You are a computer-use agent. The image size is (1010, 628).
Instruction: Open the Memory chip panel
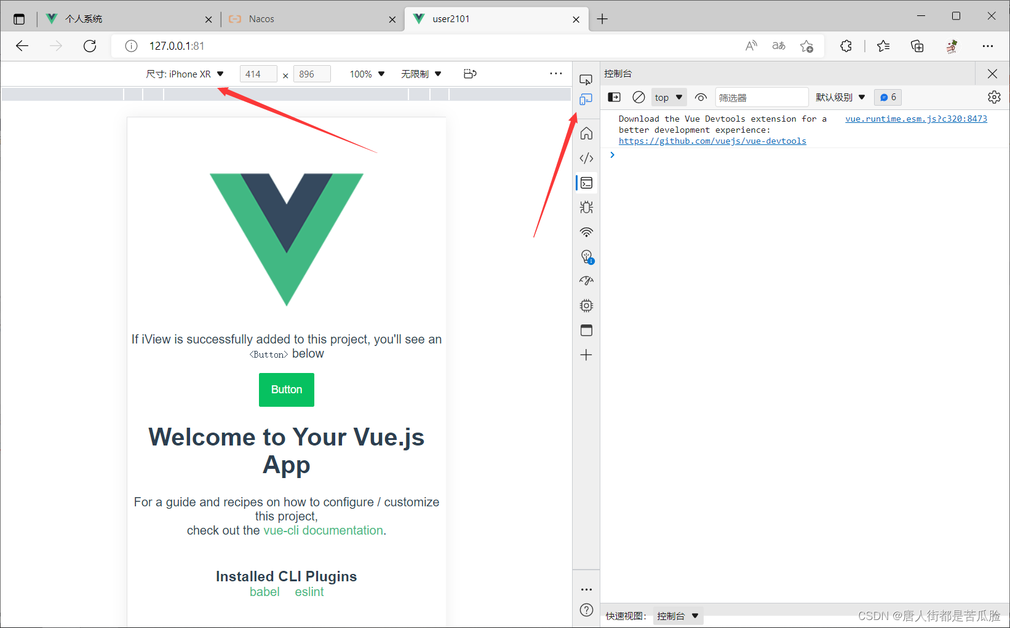(586, 305)
